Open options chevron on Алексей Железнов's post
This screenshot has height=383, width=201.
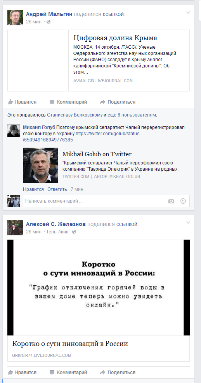click(188, 222)
